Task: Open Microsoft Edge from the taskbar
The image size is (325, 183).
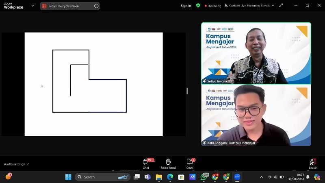Action: [170, 177]
